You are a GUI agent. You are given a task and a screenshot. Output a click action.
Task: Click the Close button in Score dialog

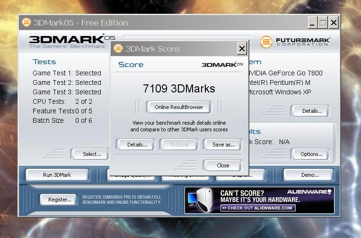coord(223,165)
